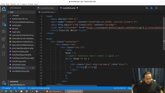The width and height of the screenshot is (165, 93).
Task: Open tutoNaveEspacial.php file
Action: pos(21,55)
